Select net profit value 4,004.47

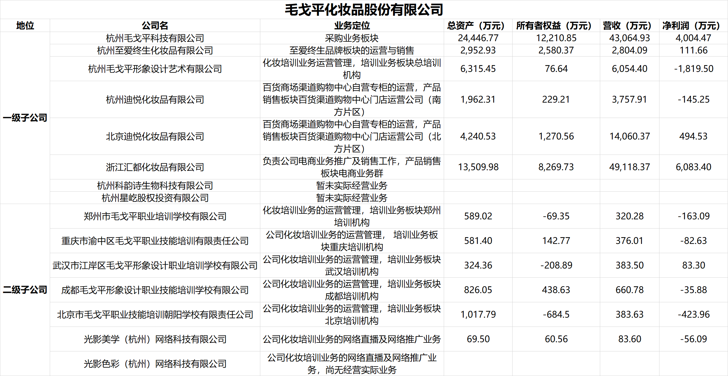(693, 38)
